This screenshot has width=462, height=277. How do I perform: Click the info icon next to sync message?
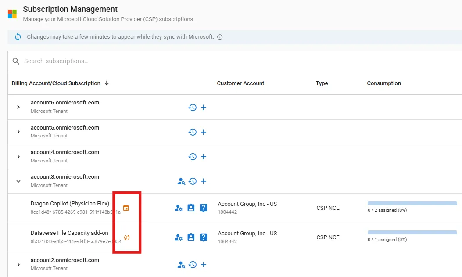220,37
